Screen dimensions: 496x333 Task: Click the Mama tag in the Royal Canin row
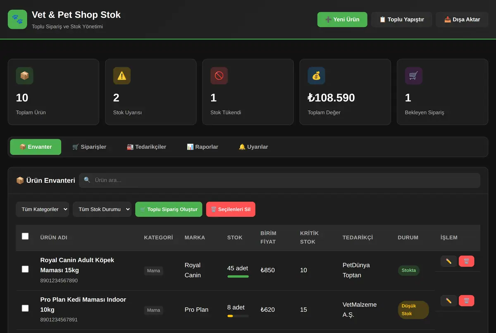(x=153, y=271)
